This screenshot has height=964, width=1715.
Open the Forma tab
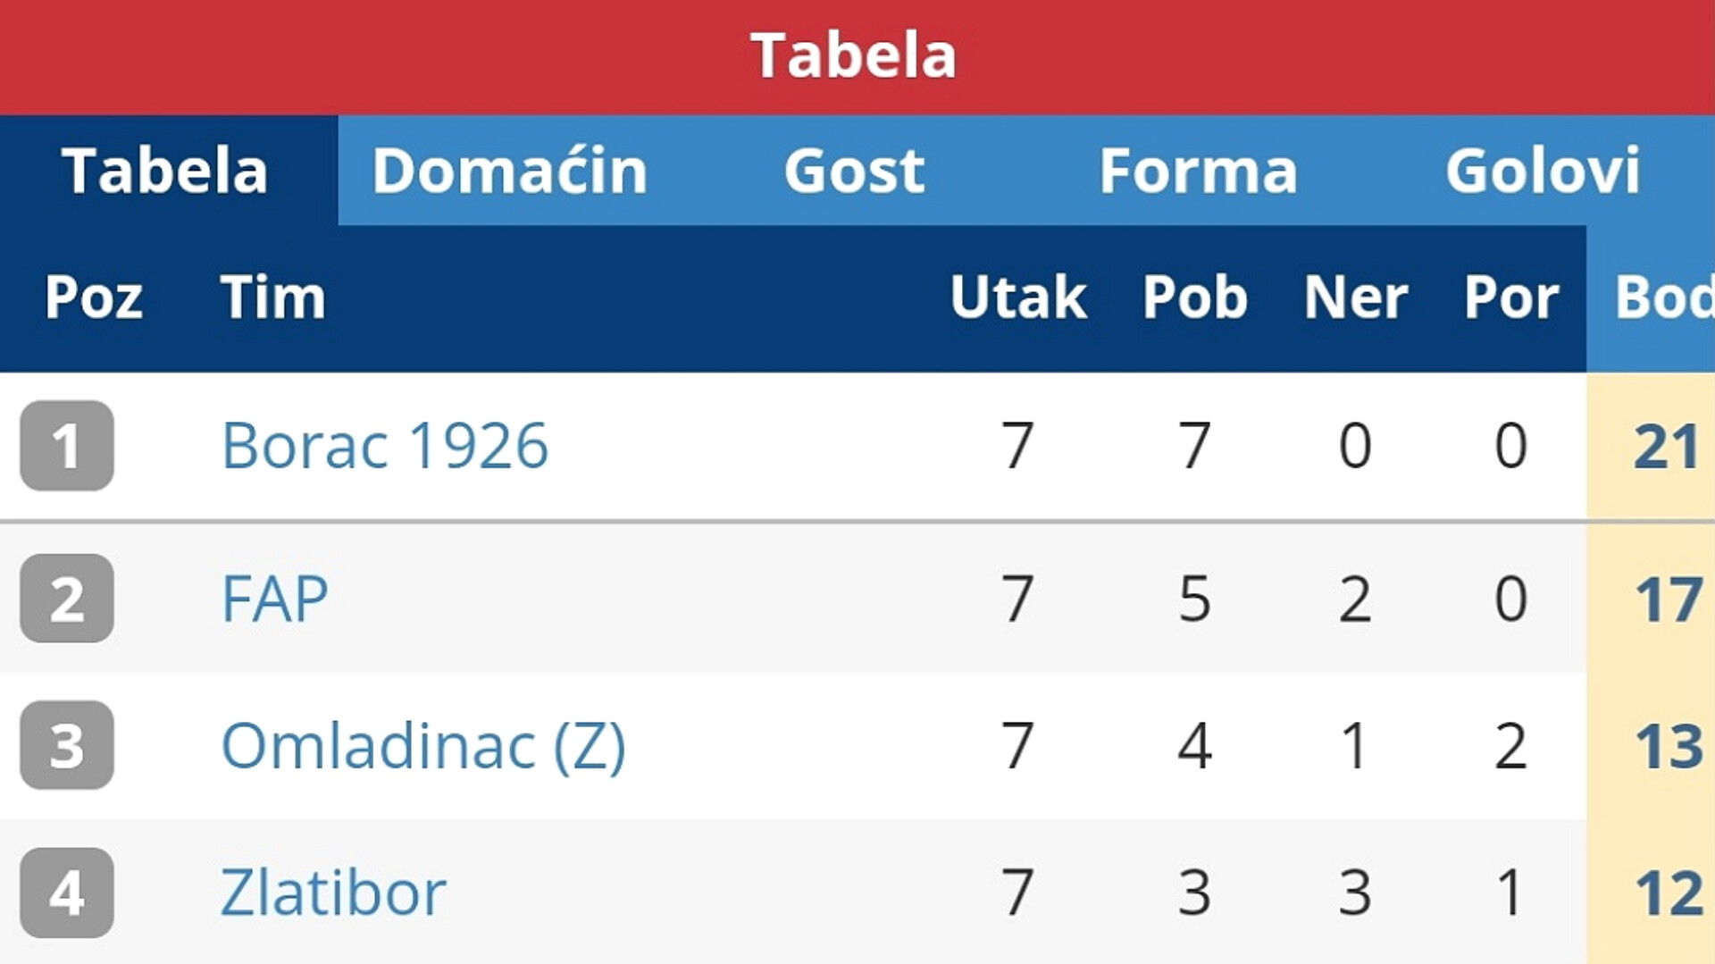tap(1198, 170)
